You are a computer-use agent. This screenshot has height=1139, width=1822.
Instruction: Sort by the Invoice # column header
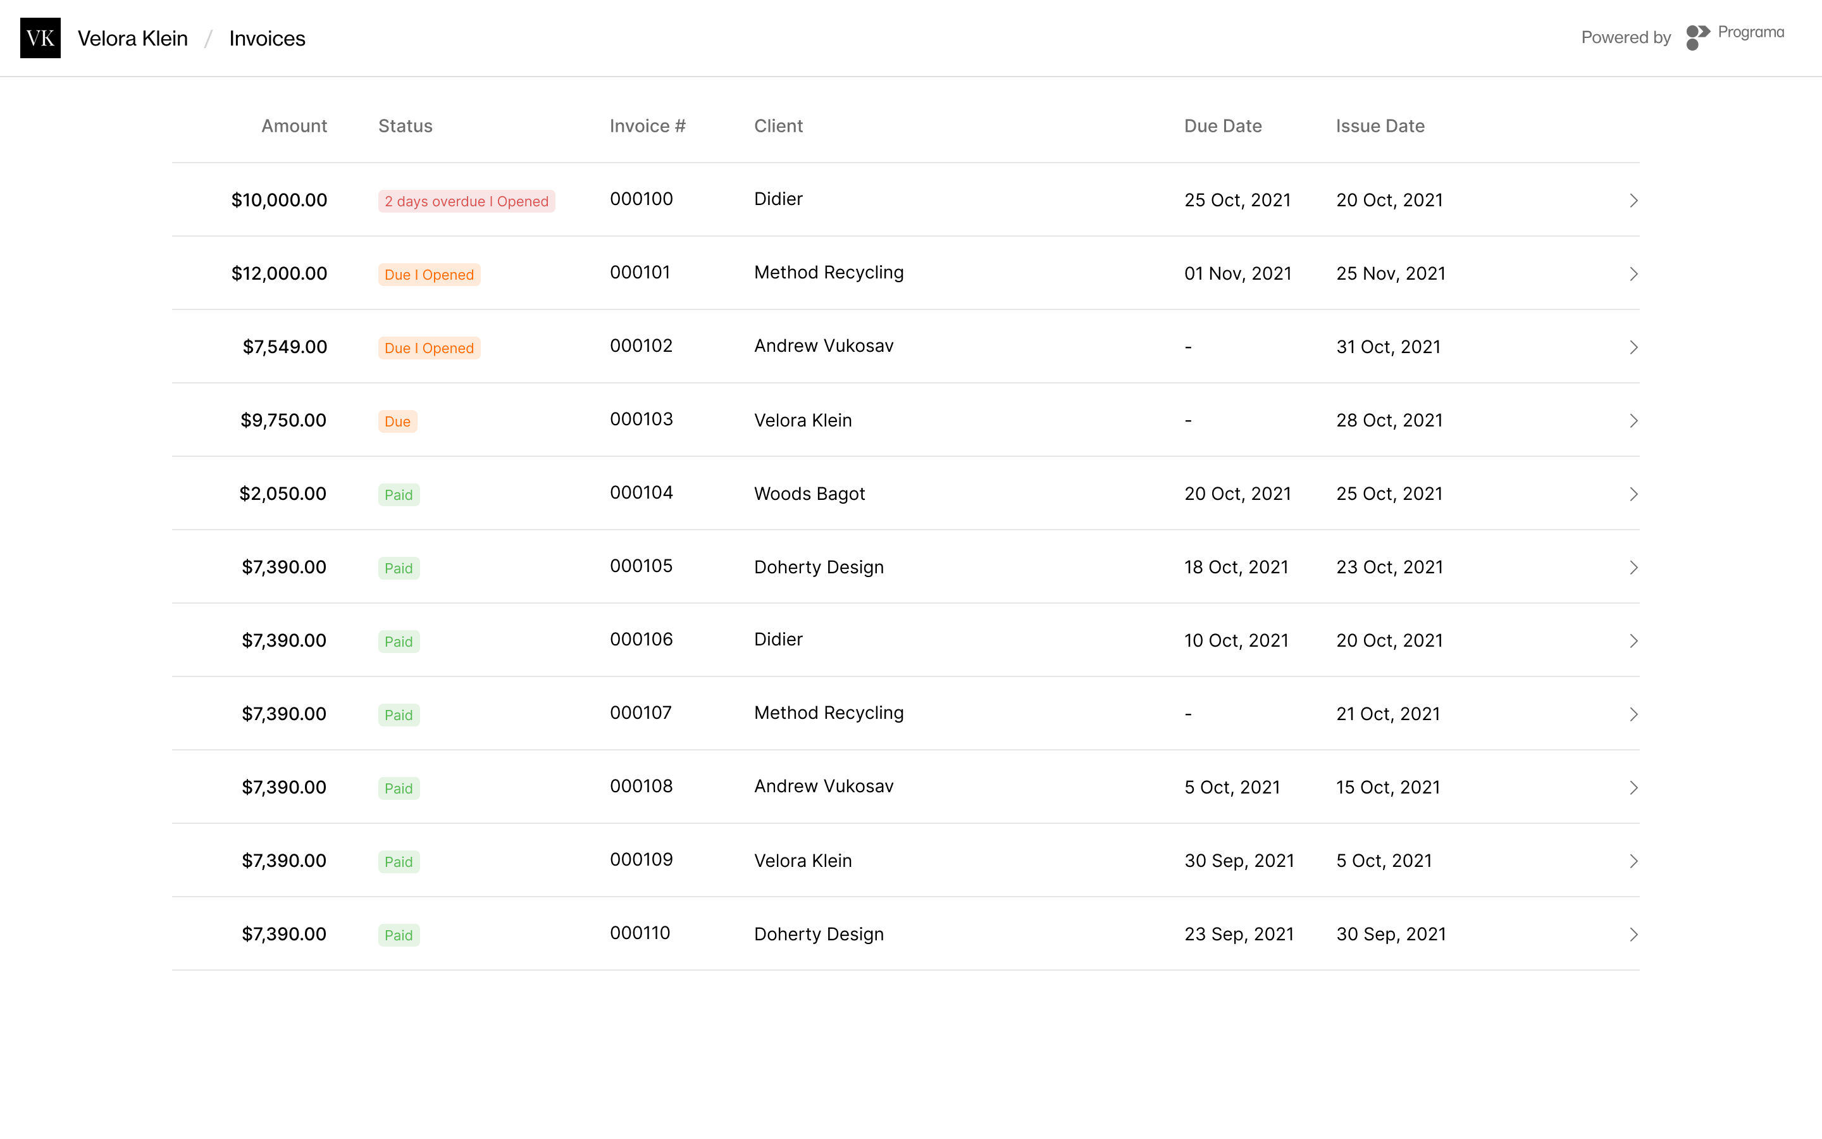coord(647,126)
